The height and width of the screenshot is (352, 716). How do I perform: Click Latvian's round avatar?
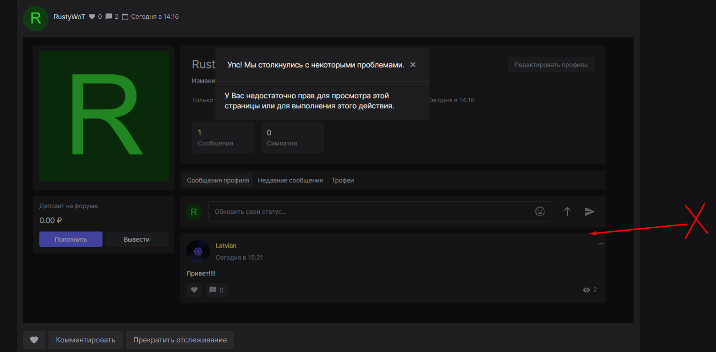coord(198,251)
